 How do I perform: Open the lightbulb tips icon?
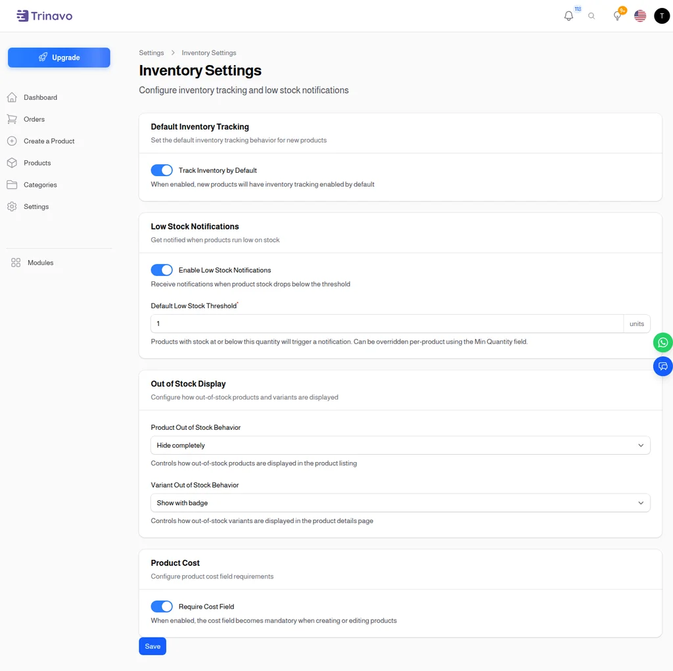(x=616, y=16)
